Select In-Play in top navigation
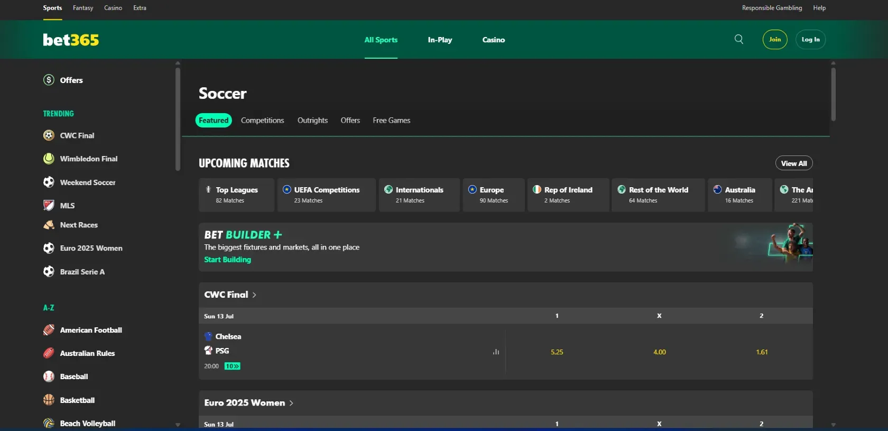The width and height of the screenshot is (888, 431). click(440, 40)
